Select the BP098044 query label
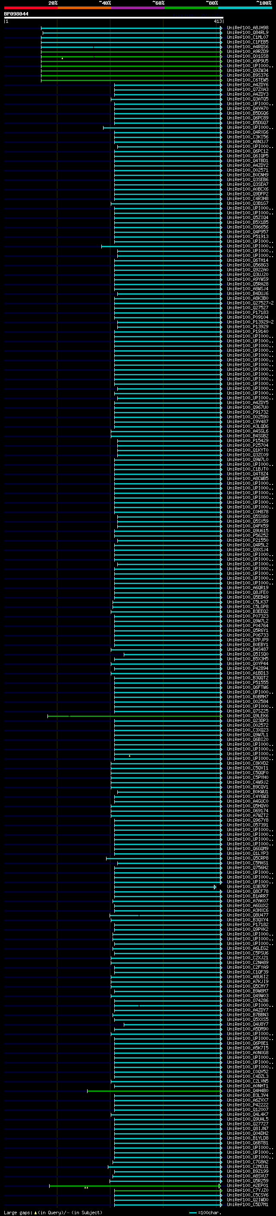This screenshot has height=1216, width=276. point(16,14)
